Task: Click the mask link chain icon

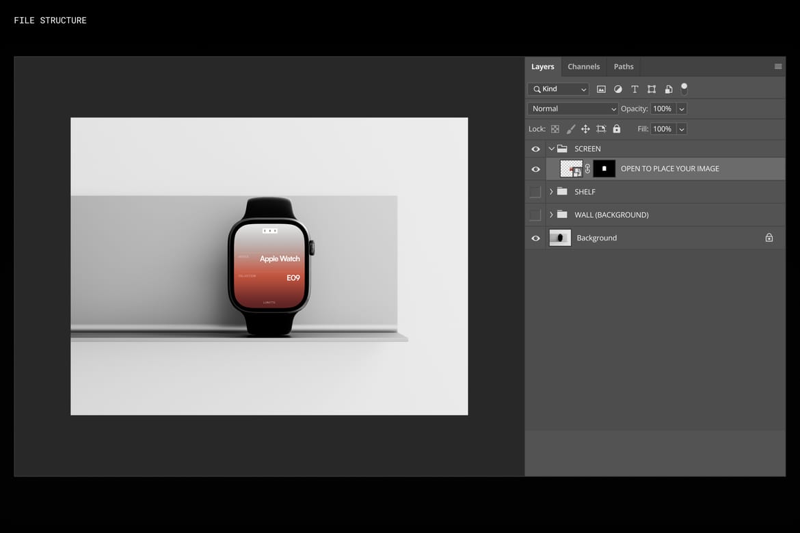Action: tap(588, 169)
